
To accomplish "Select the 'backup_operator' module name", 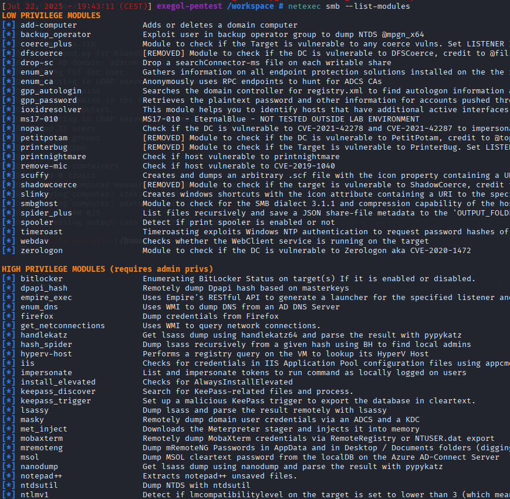I will click(x=56, y=35).
